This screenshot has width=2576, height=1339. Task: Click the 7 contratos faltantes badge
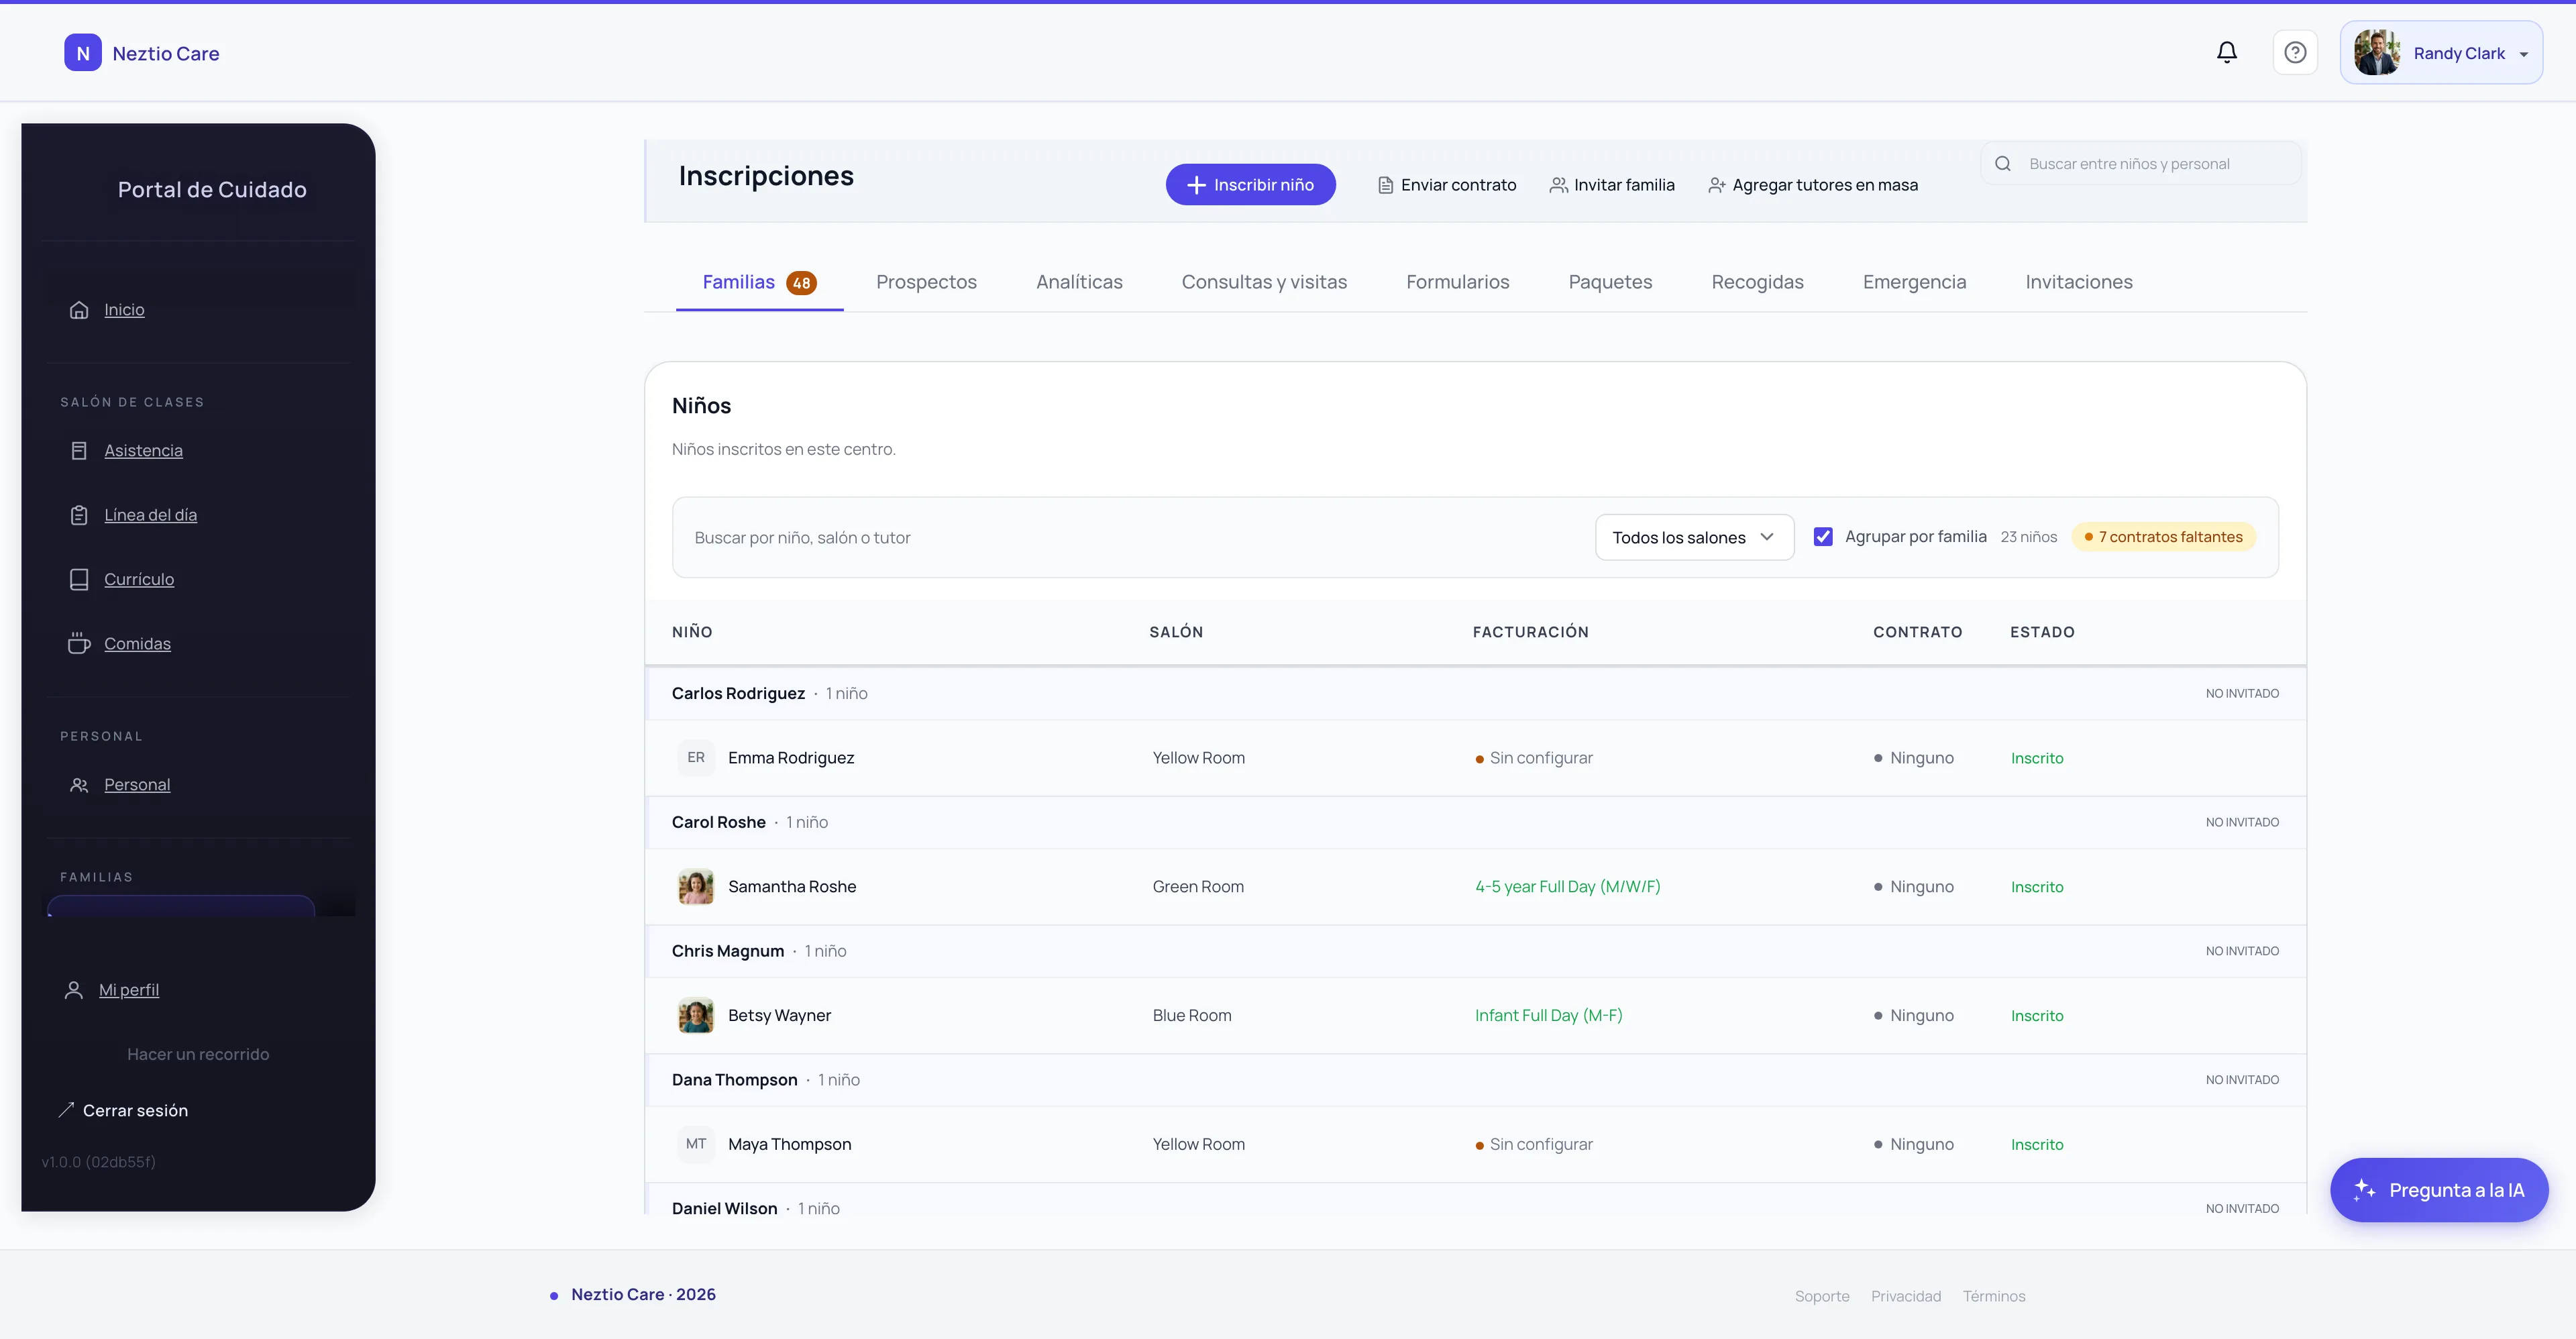(x=2163, y=537)
